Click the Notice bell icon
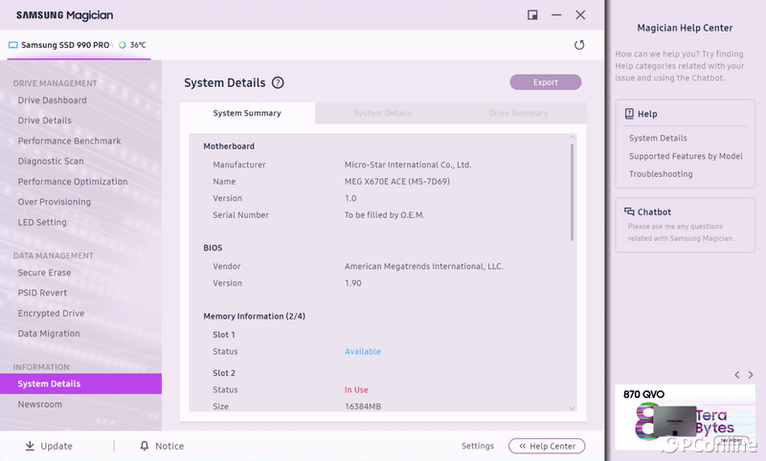This screenshot has width=766, height=461. coord(145,446)
